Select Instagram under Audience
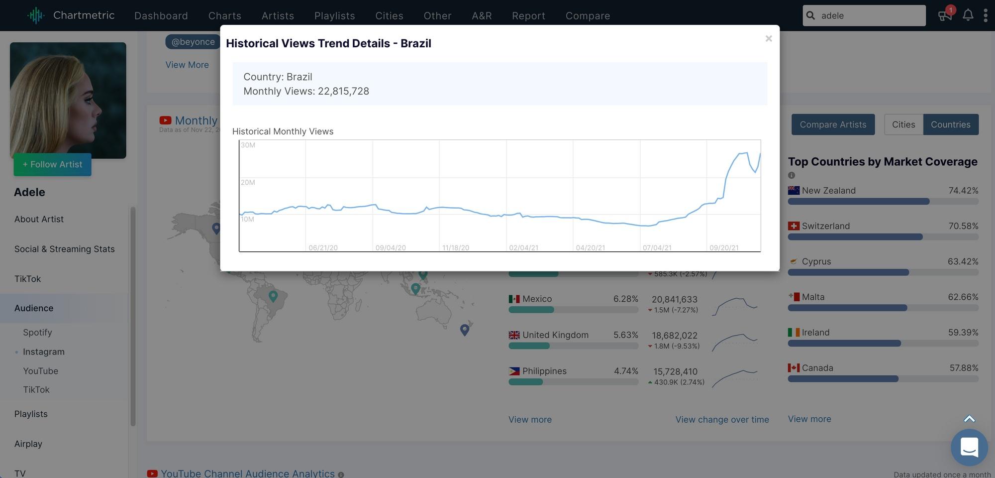This screenshot has height=478, width=995. point(44,352)
